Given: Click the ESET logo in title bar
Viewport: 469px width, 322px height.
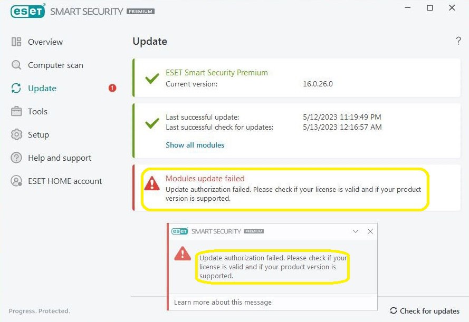Looking at the screenshot, I should 27,11.
